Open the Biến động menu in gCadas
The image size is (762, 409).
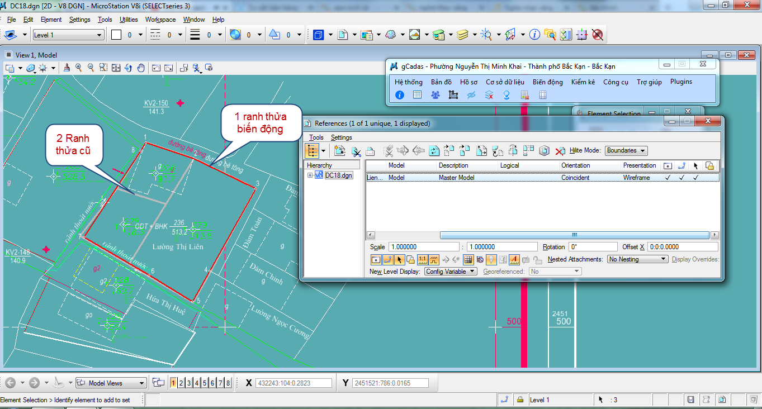coord(547,82)
